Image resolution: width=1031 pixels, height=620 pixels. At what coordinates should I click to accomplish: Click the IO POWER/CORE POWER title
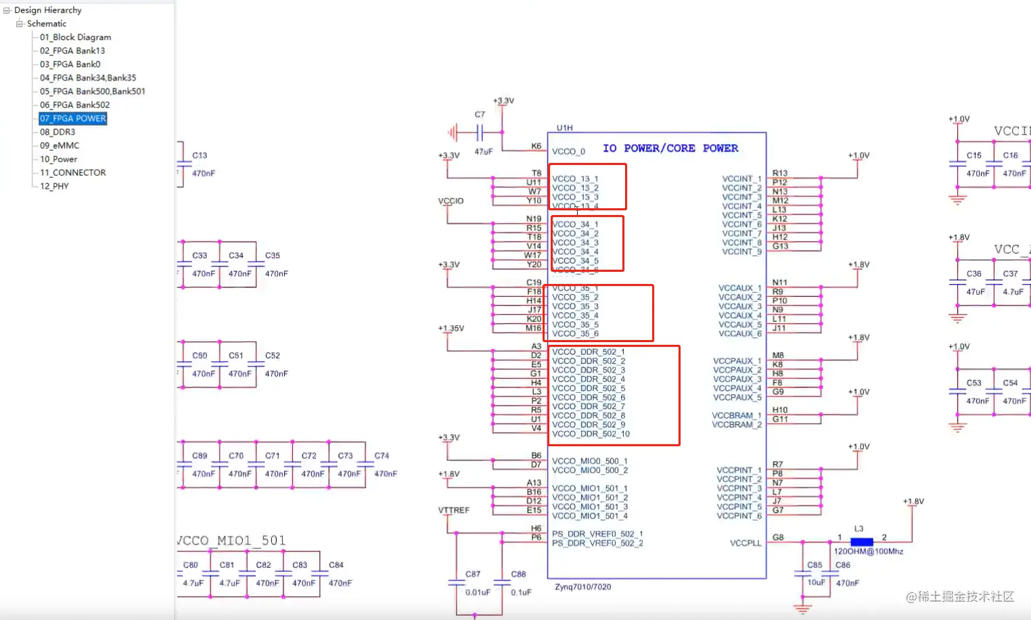point(670,148)
